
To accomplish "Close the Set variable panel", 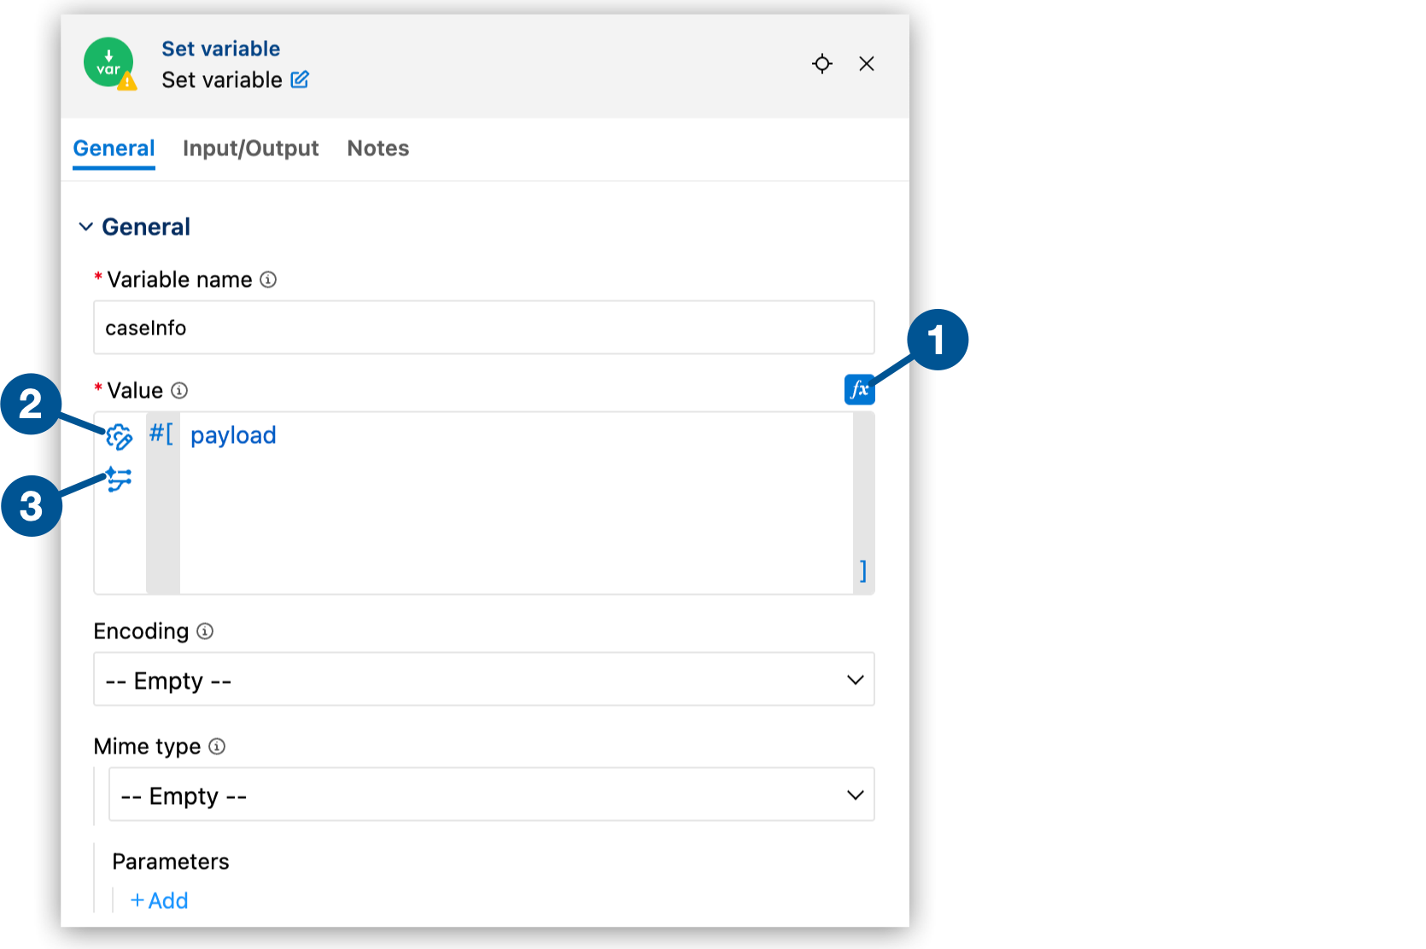I will point(867,64).
